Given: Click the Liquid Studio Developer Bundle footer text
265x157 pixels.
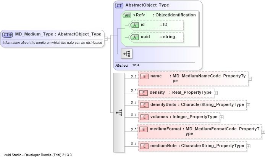Looking at the screenshot, I should click(37, 155).
